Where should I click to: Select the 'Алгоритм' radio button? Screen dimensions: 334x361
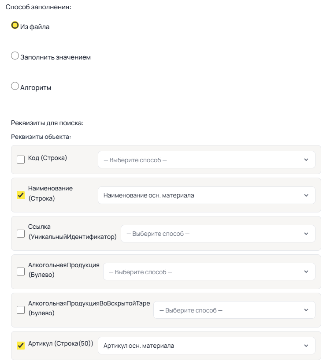pos(15,86)
